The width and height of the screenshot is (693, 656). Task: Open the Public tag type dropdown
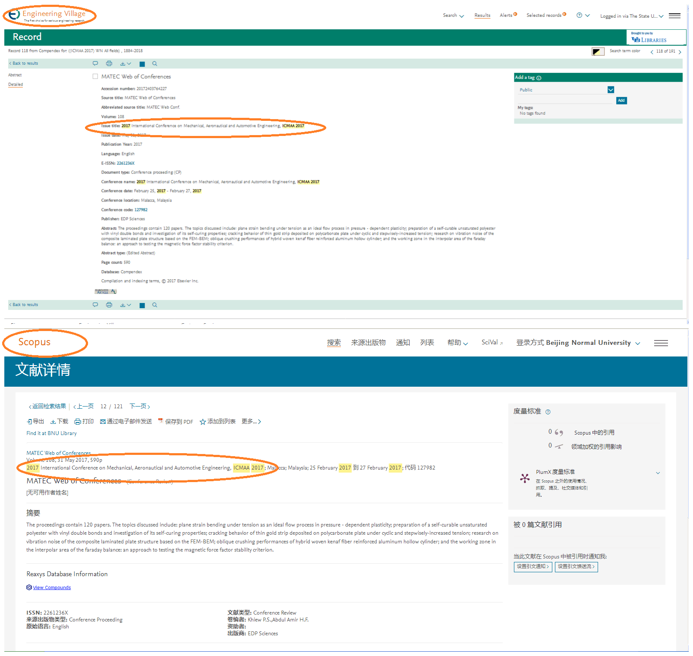[611, 90]
